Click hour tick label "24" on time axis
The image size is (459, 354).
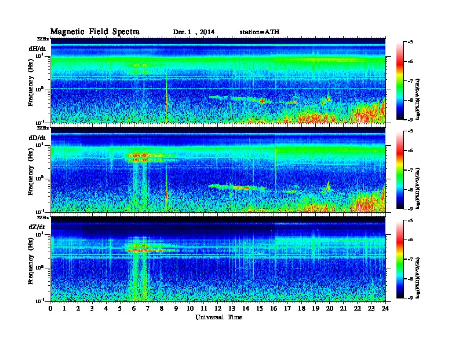click(385, 309)
